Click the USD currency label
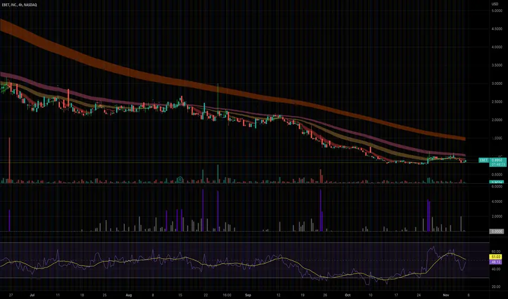The width and height of the screenshot is (508, 299). pyautogui.click(x=495, y=4)
